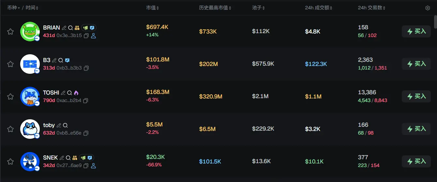Image resolution: width=437 pixels, height=182 pixels.
Task: Click the blue person icon in BRIAN row
Action: pos(93,36)
